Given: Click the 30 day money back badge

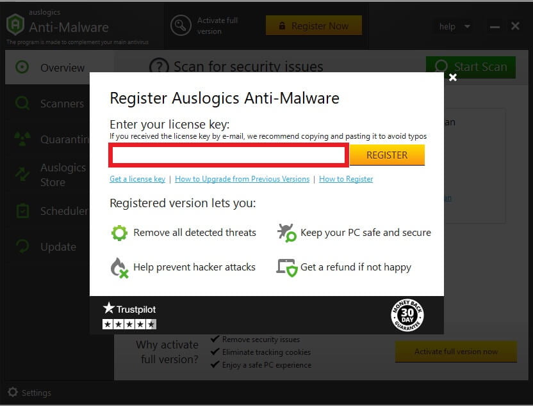Looking at the screenshot, I should tap(407, 315).
